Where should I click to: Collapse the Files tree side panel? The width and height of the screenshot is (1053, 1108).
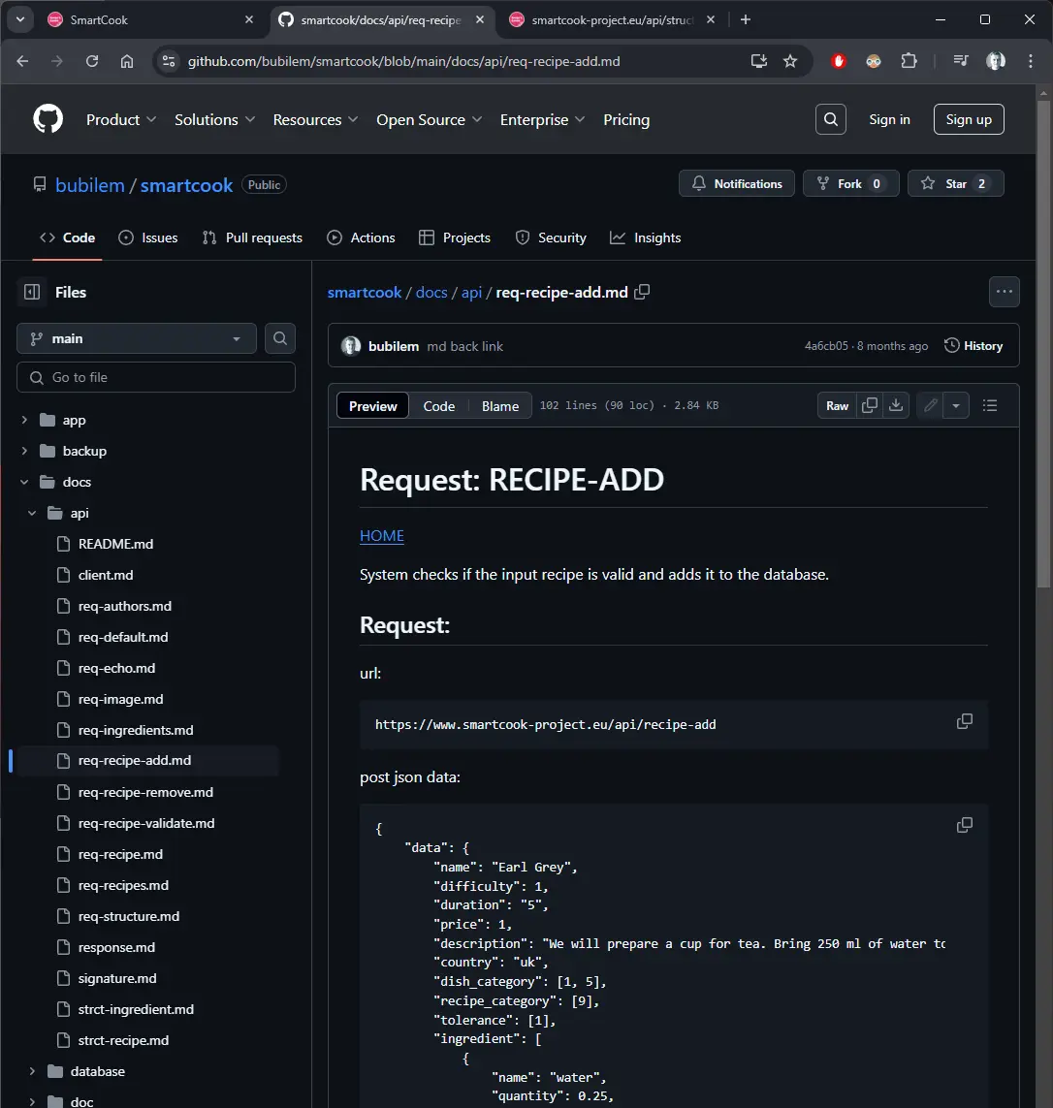coord(32,292)
